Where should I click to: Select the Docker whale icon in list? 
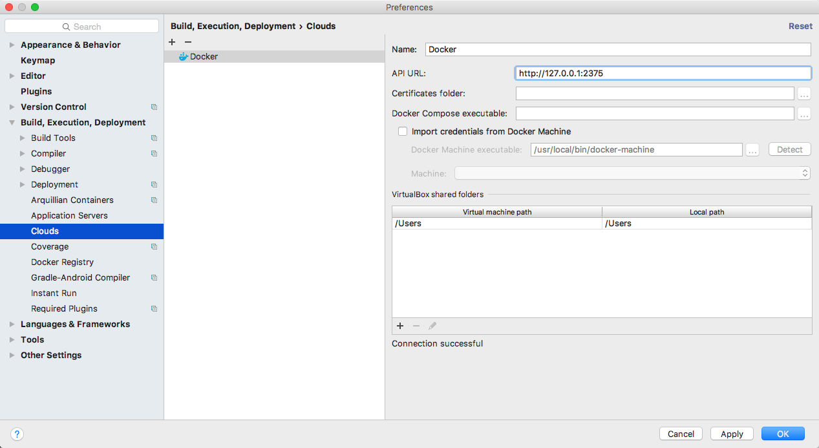click(183, 56)
